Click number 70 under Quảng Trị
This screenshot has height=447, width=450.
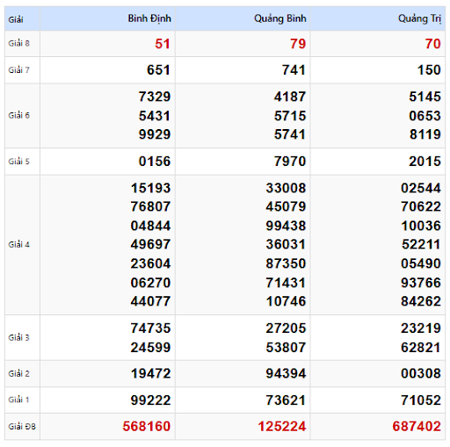(x=433, y=44)
